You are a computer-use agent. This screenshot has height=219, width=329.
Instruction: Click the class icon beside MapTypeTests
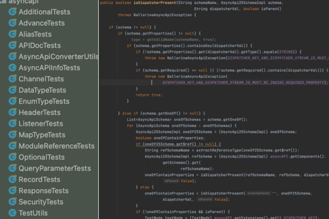(13, 134)
